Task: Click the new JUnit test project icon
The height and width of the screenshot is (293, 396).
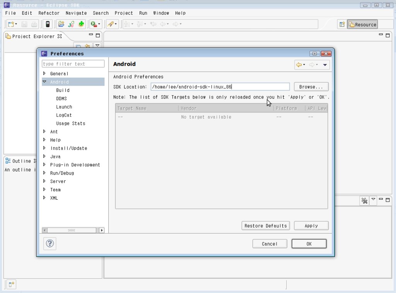Action: [71, 24]
